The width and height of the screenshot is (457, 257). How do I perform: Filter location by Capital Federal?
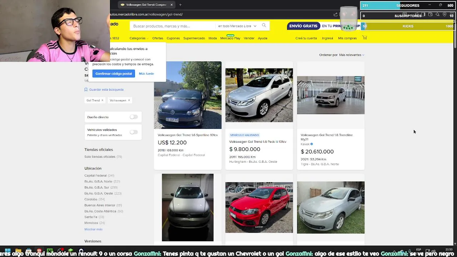pyautogui.click(x=99, y=176)
